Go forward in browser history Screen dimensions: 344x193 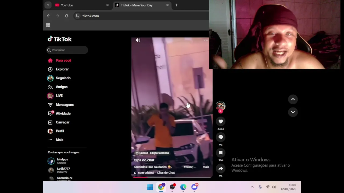coord(58,16)
